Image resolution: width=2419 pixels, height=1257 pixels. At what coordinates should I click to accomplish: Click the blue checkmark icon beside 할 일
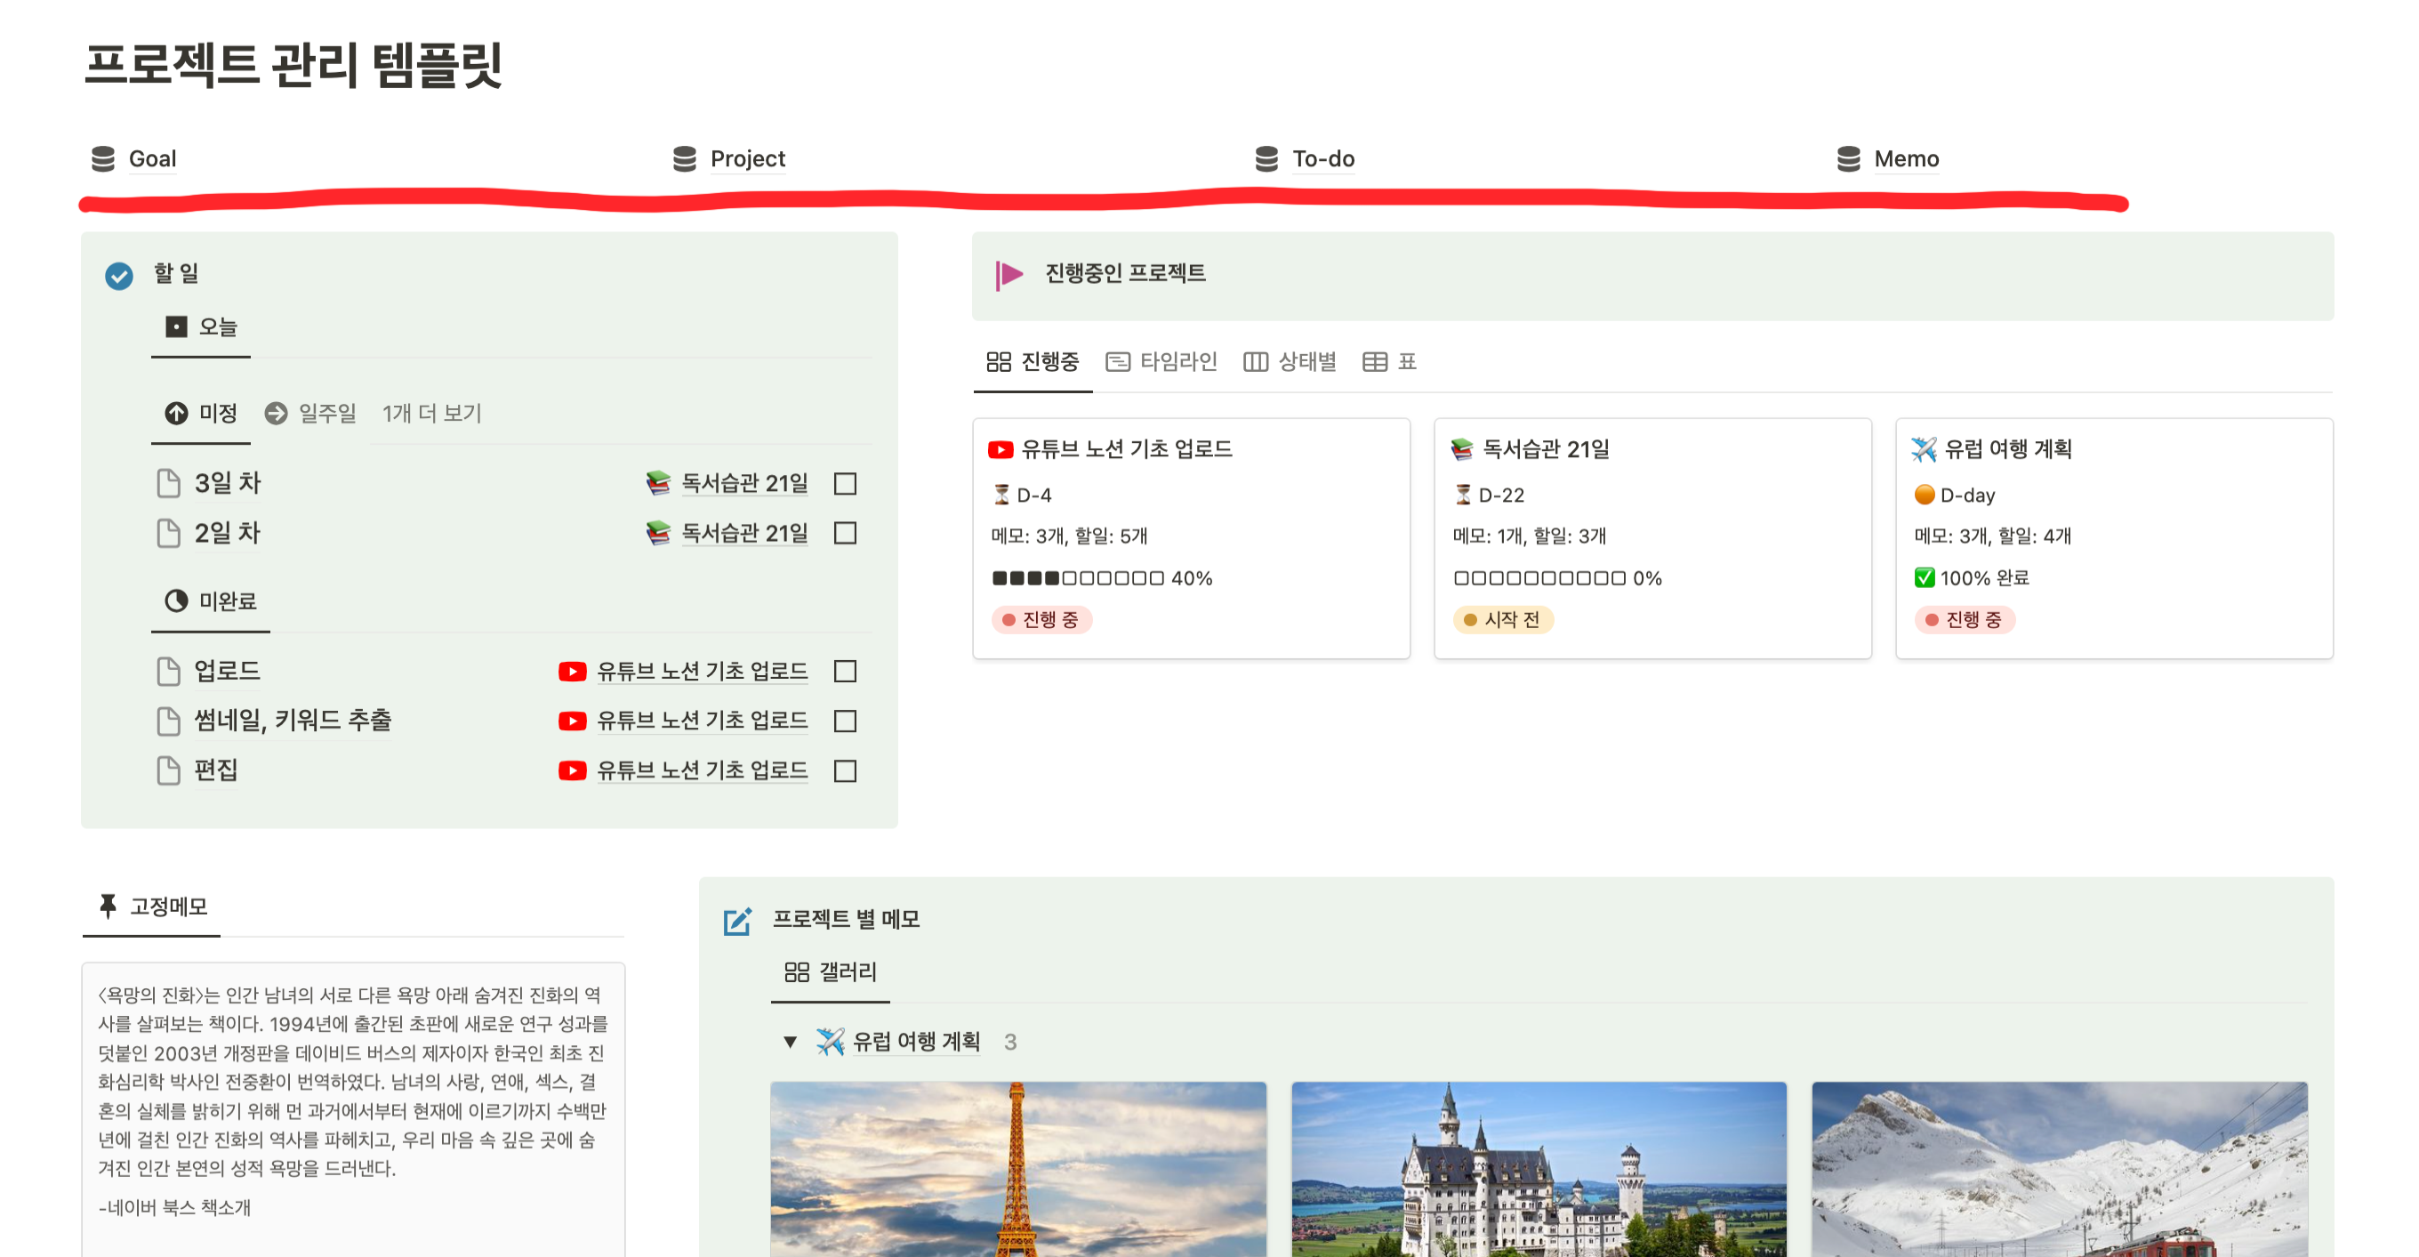click(119, 275)
